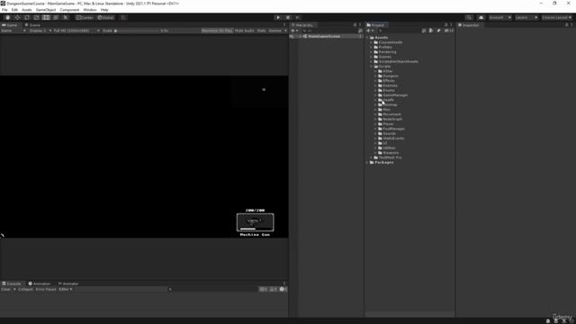Select the combined Transform tool

tap(56, 18)
